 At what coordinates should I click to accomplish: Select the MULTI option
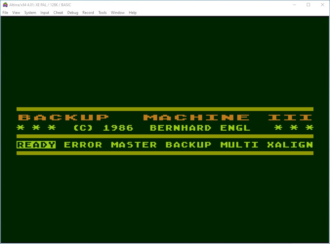(239, 144)
